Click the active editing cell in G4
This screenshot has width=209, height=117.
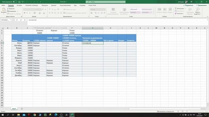tap(93, 43)
